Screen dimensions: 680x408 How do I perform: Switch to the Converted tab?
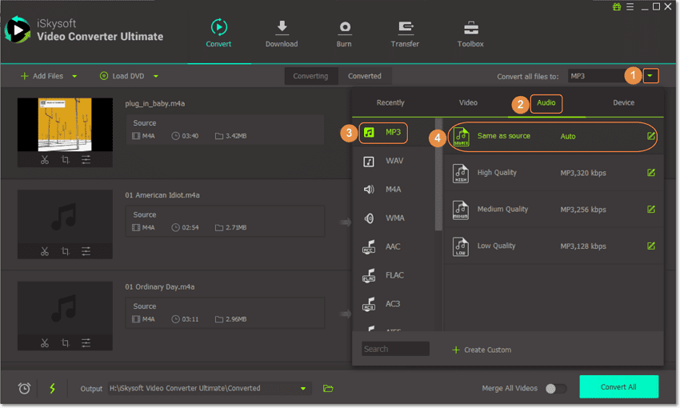click(x=364, y=76)
